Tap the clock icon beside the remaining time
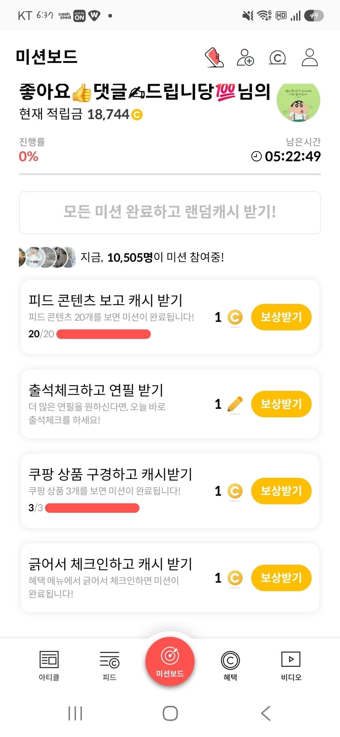This screenshot has height=737, width=340. (256, 156)
